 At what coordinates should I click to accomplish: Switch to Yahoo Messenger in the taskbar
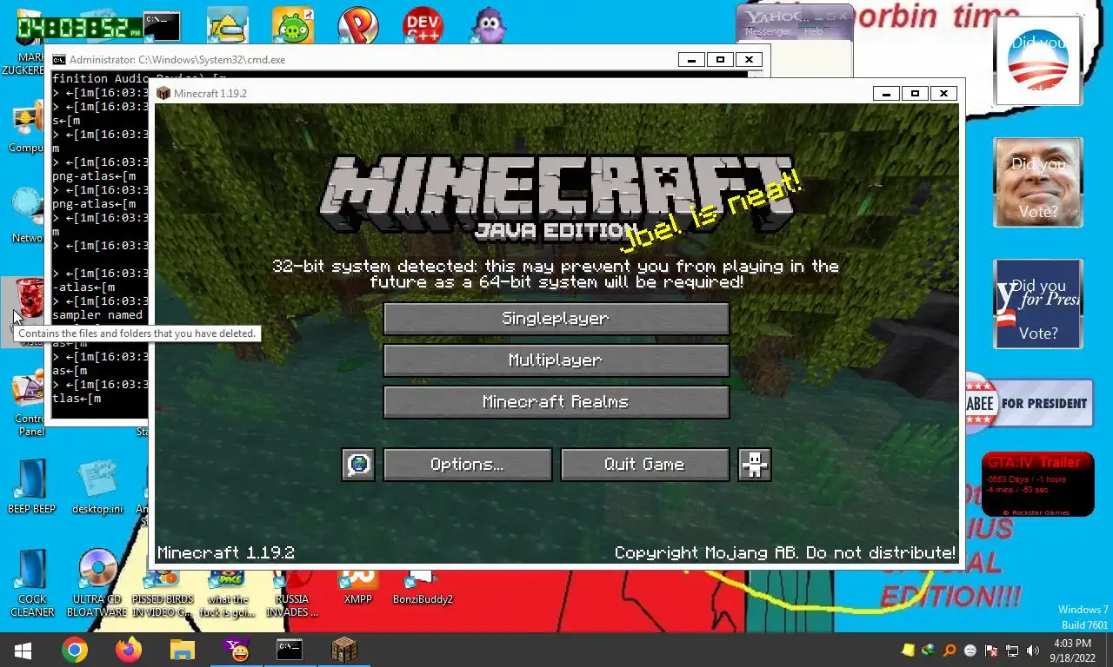click(236, 650)
